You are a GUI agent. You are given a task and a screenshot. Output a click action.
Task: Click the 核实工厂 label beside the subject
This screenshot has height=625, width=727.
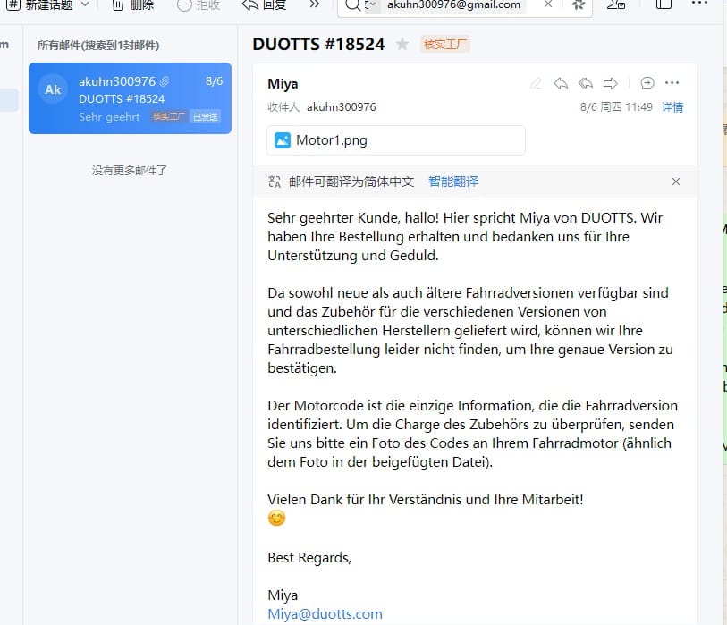point(445,44)
